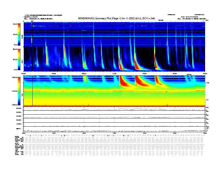Click the -155.00 color scale label

[x=15, y=105]
